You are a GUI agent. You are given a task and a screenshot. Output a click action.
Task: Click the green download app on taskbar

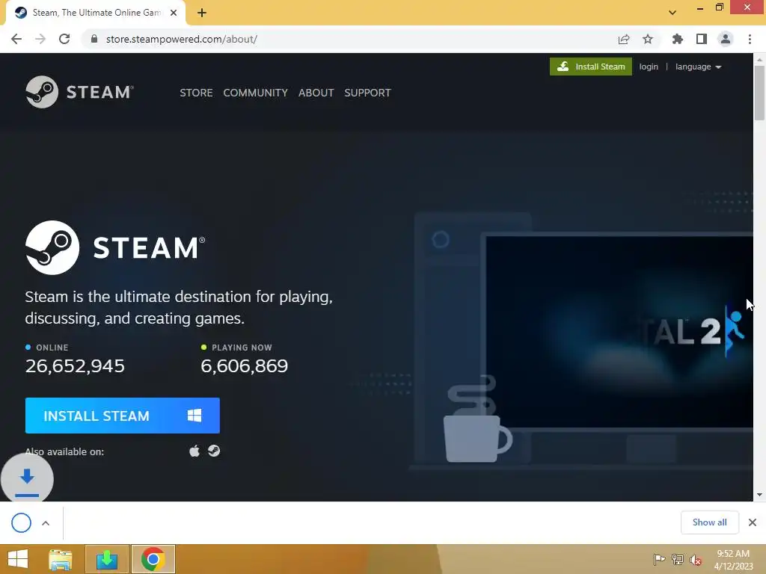coord(107,559)
